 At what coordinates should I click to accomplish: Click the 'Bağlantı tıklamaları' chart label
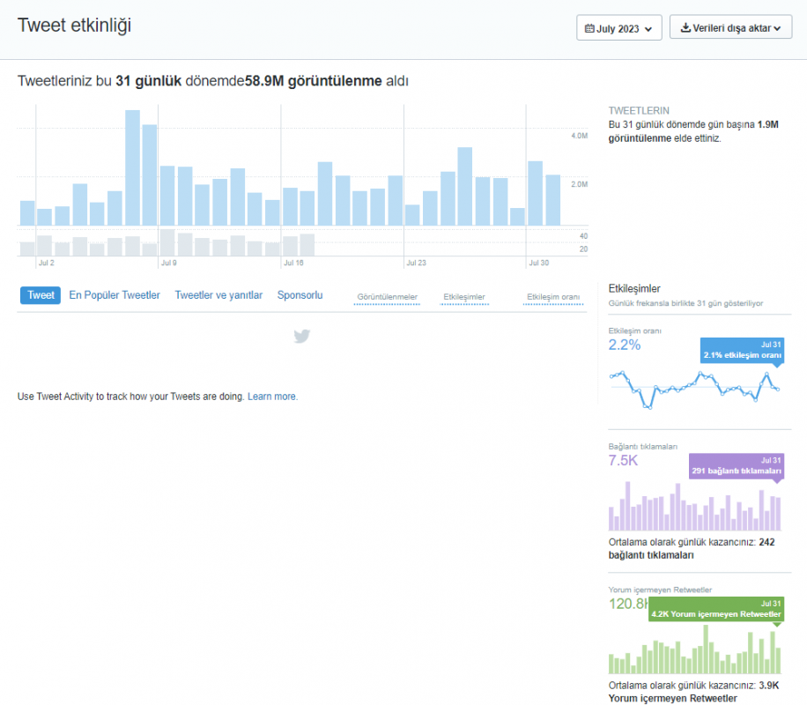point(643,447)
